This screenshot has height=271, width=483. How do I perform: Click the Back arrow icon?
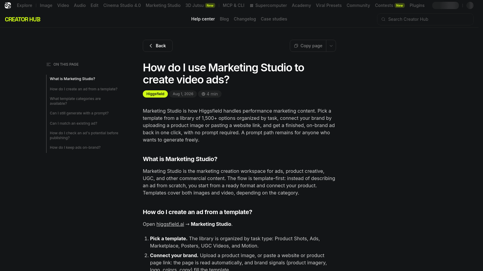tap(151, 46)
